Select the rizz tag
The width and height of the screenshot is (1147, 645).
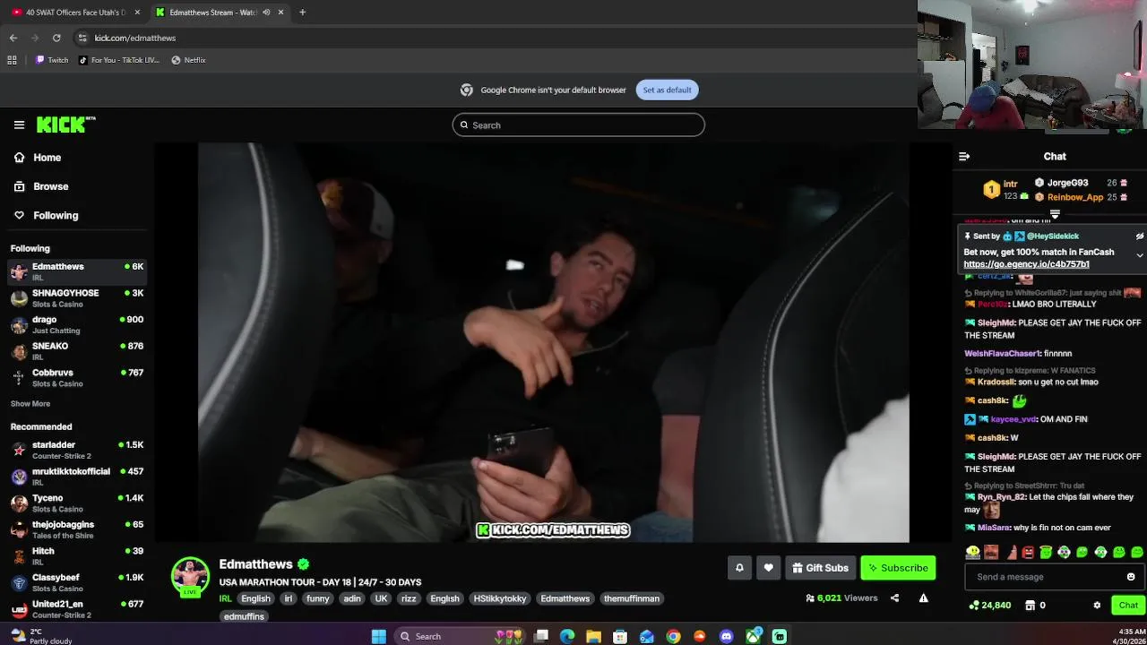click(x=409, y=598)
